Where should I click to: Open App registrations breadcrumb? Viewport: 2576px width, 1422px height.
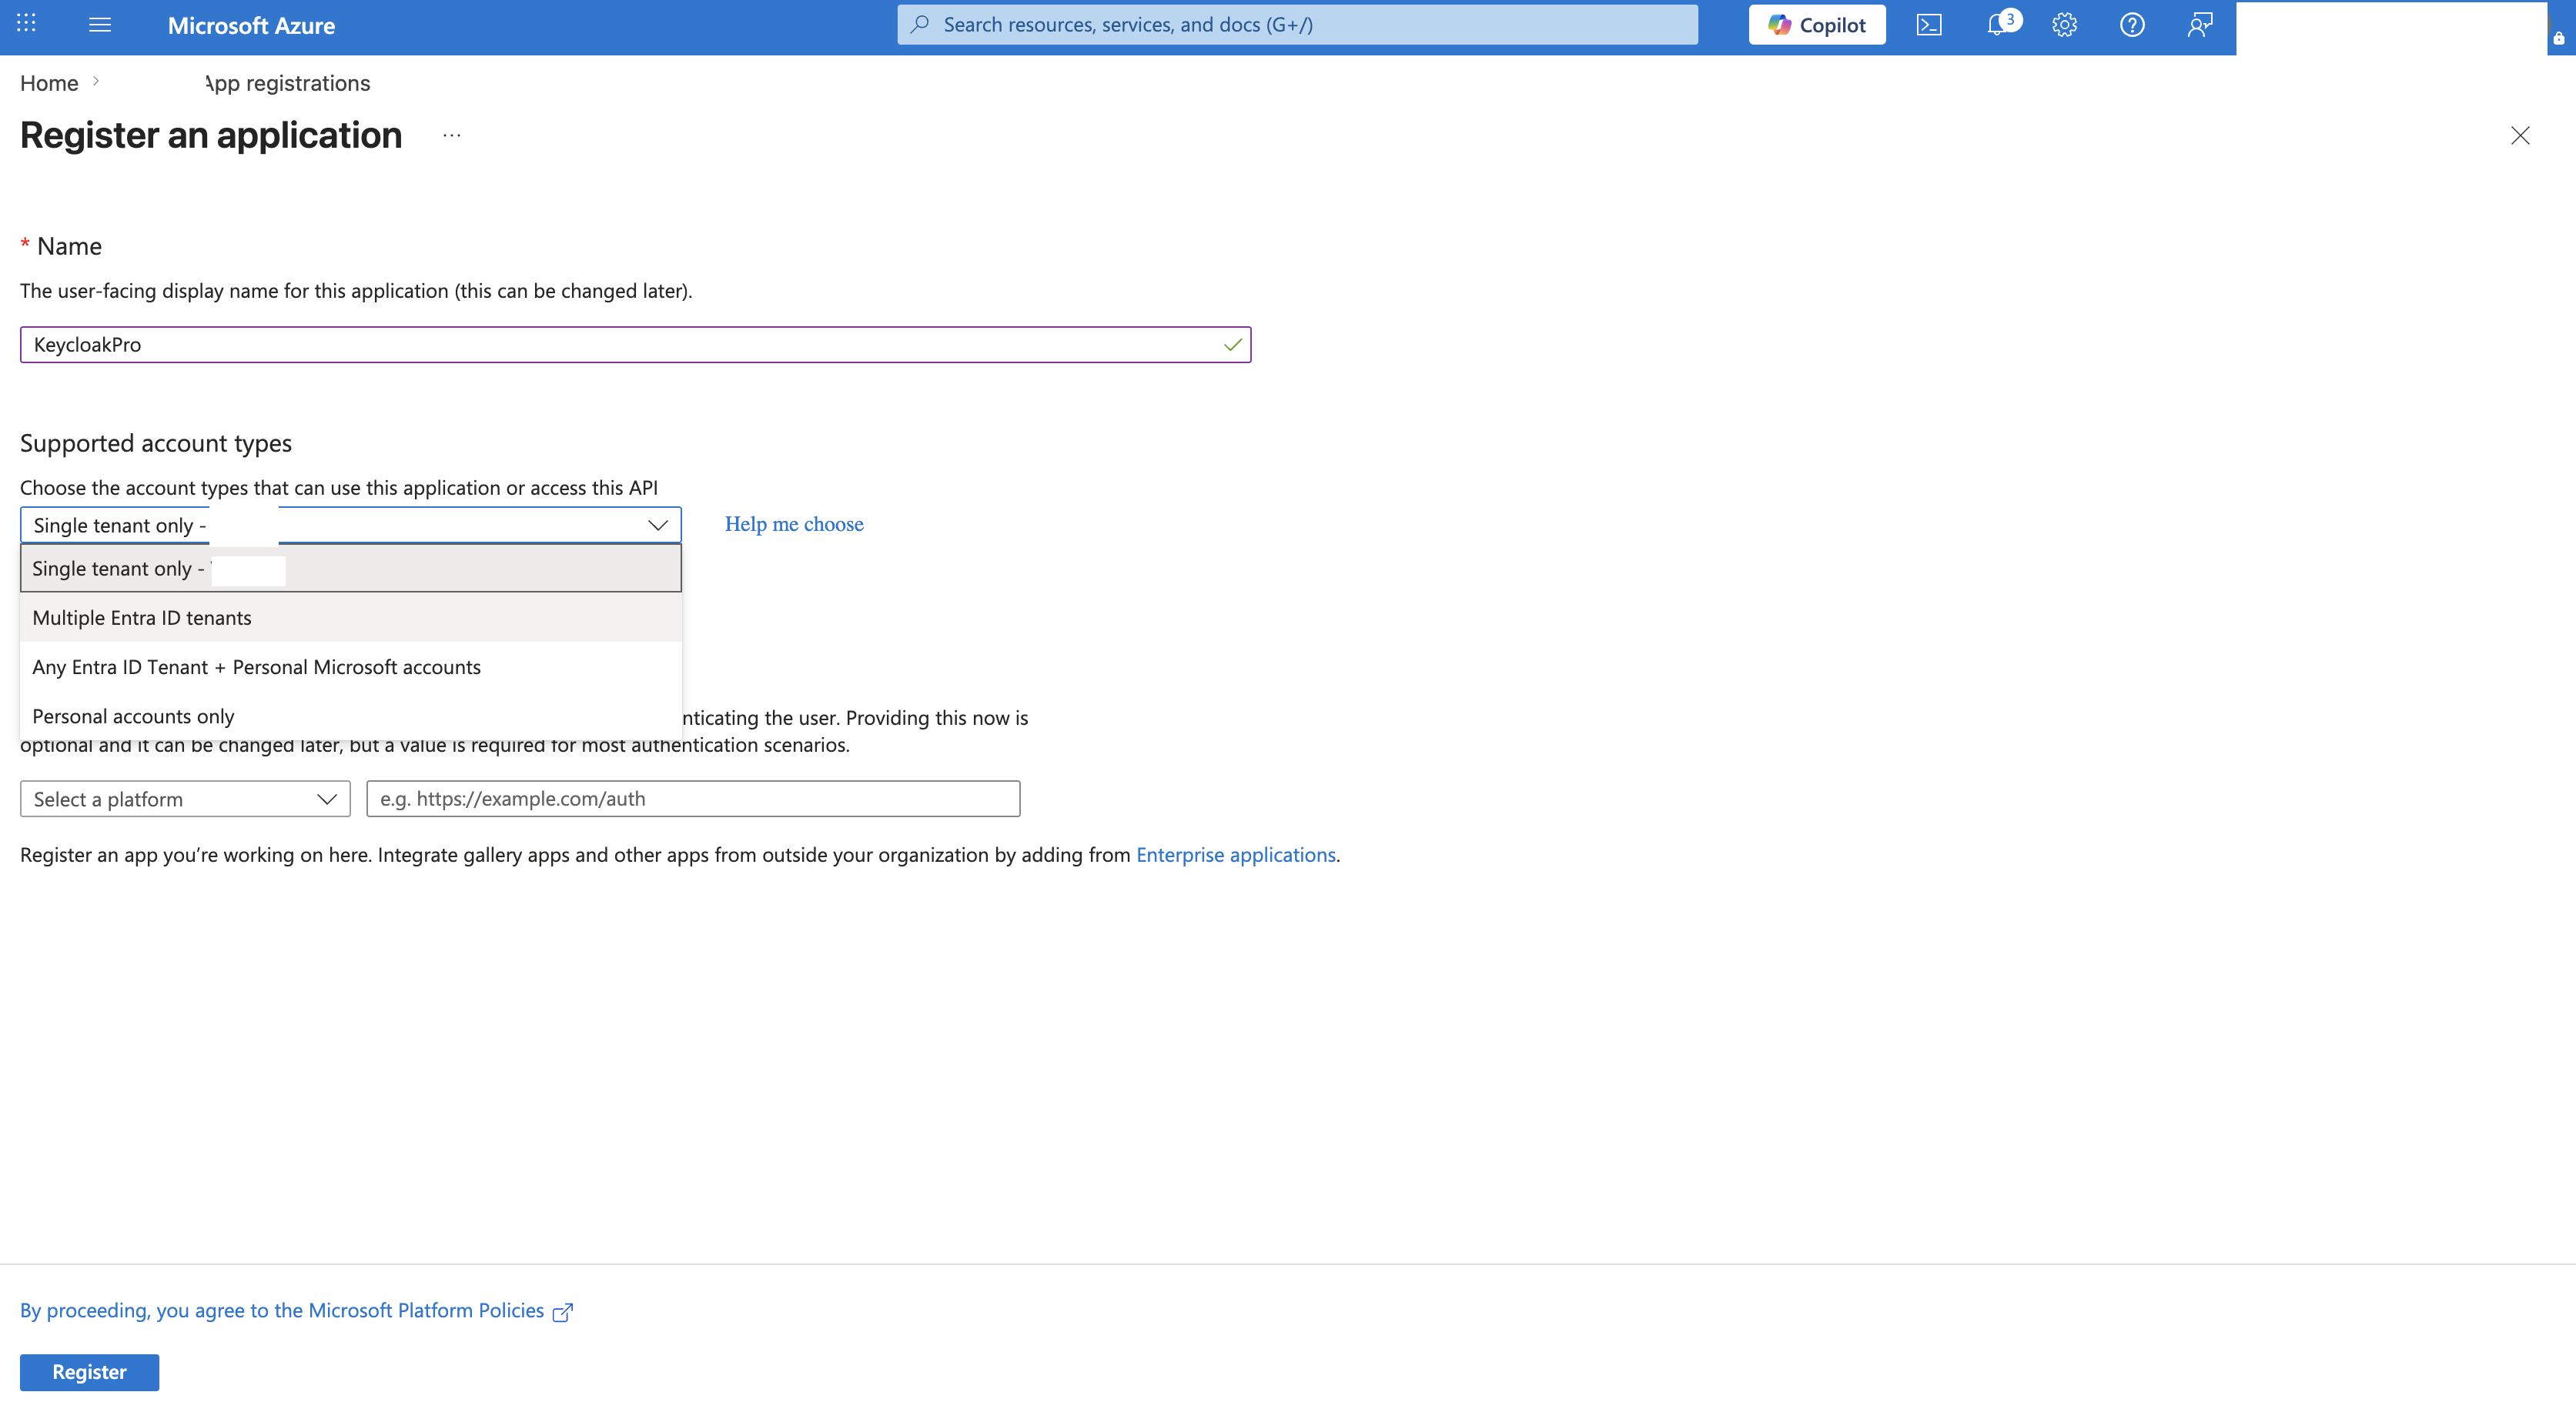click(x=287, y=83)
